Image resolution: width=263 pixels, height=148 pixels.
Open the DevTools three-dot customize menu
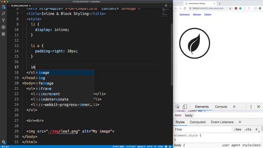(251, 107)
